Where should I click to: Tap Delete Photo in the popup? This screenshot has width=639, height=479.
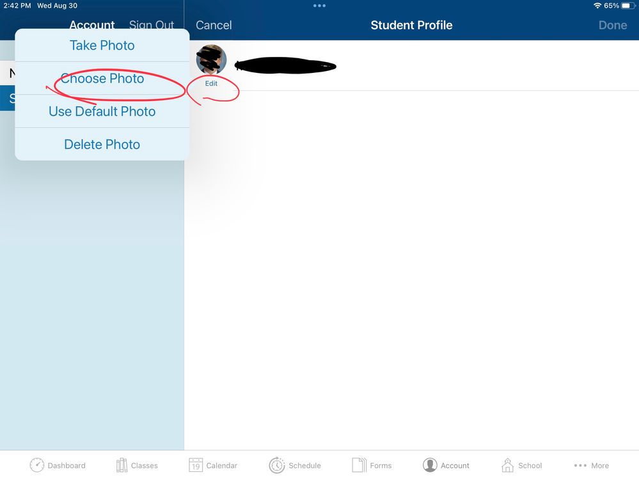click(x=102, y=145)
